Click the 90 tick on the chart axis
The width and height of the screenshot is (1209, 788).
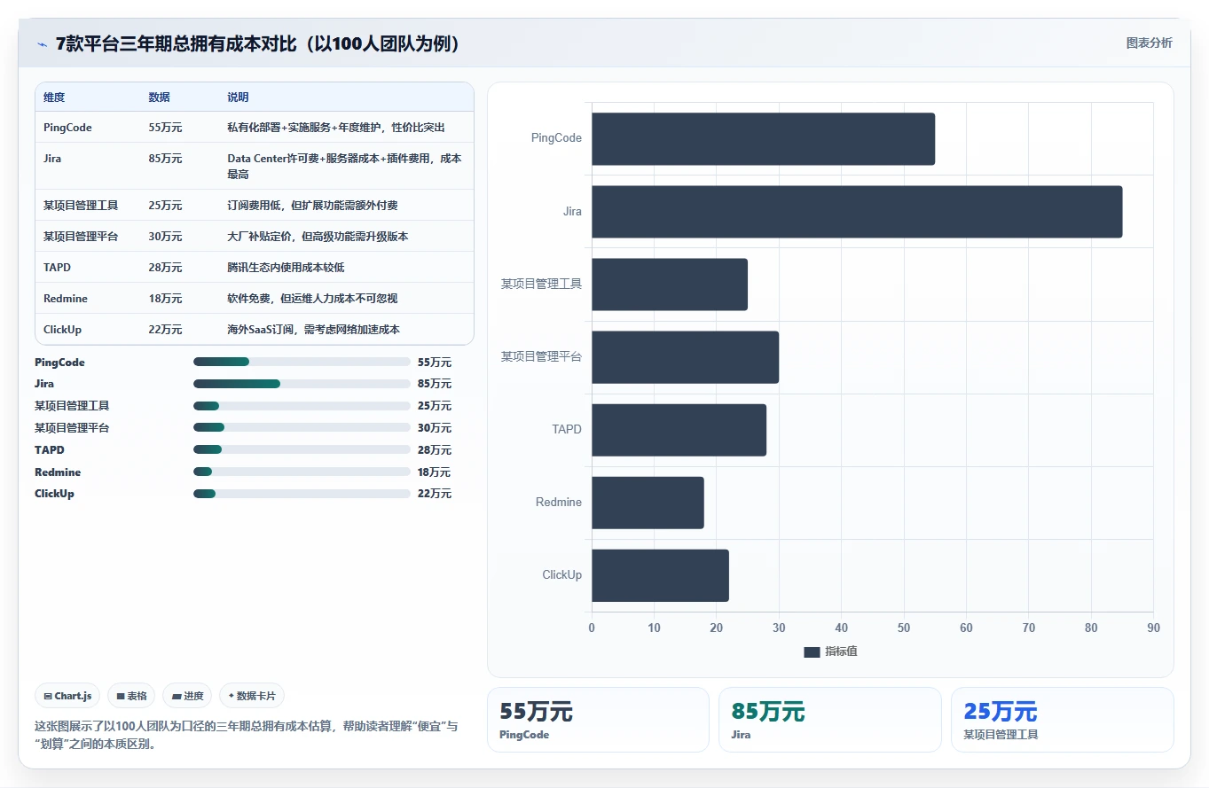(x=1153, y=628)
